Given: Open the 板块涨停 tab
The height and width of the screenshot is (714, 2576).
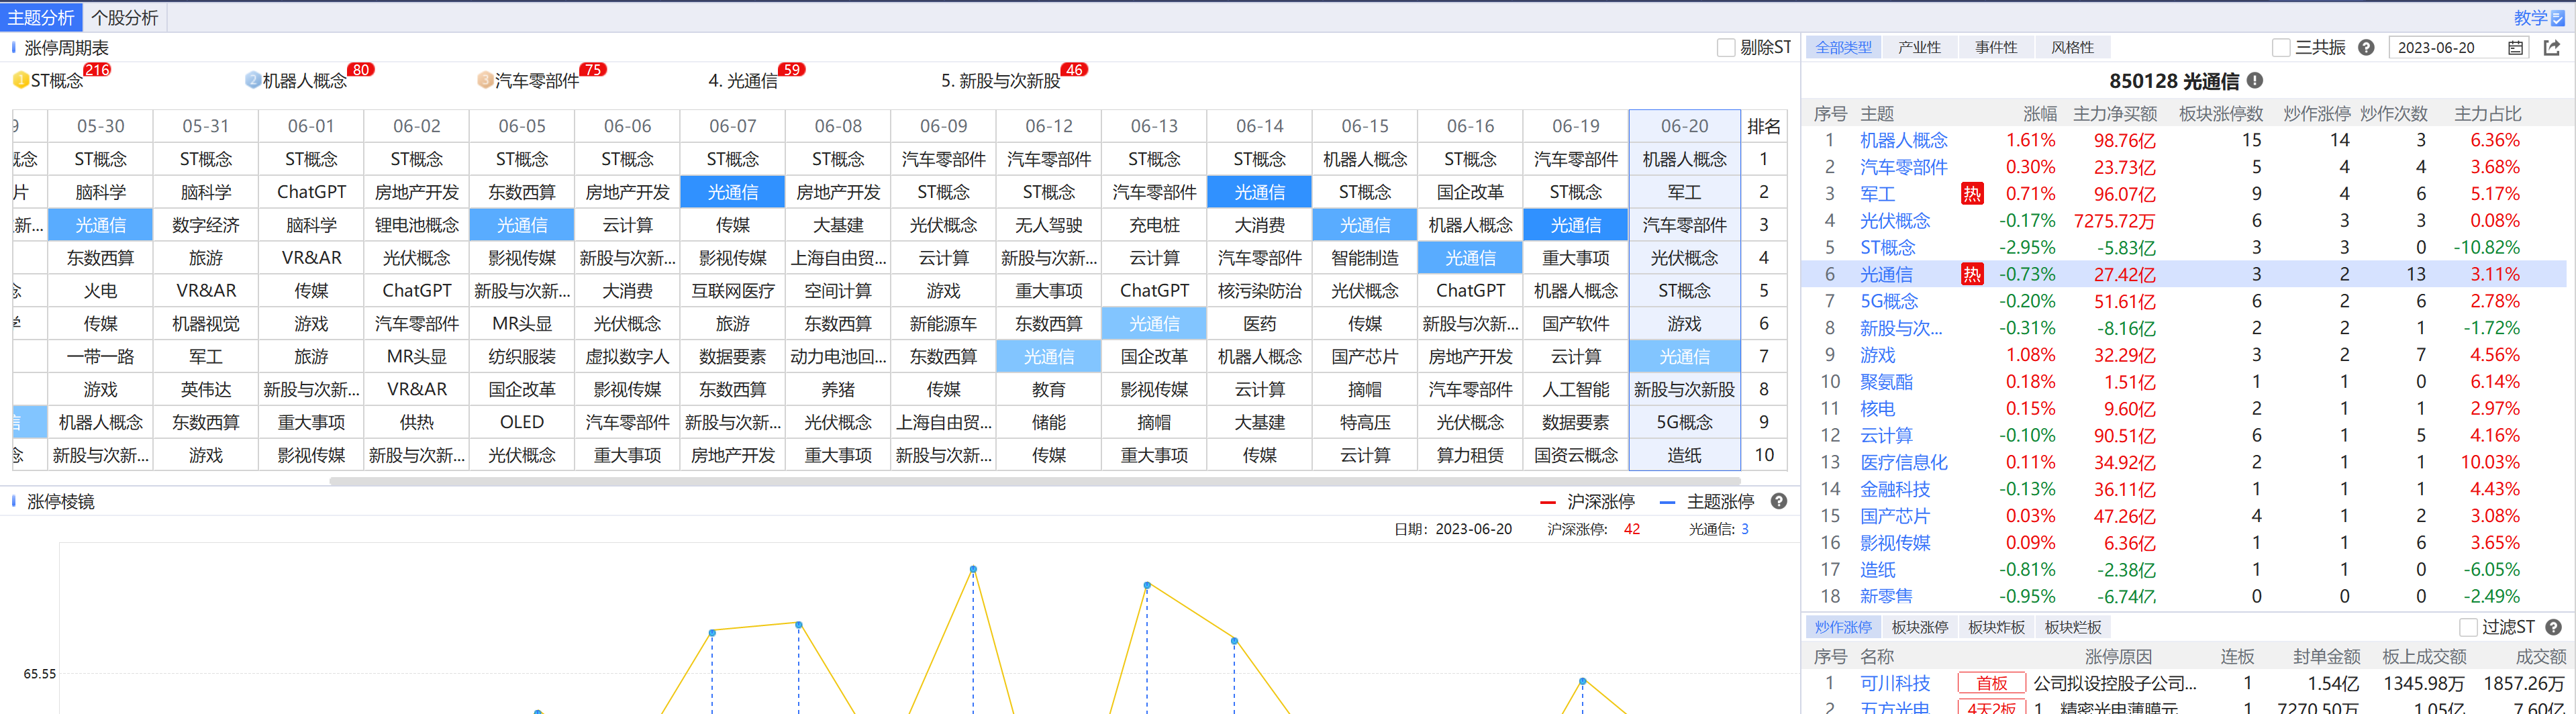Looking at the screenshot, I should (x=1920, y=627).
